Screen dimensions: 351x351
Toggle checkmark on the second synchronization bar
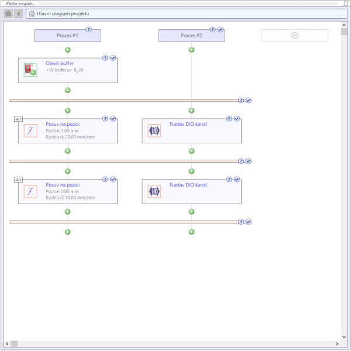[x=249, y=161]
